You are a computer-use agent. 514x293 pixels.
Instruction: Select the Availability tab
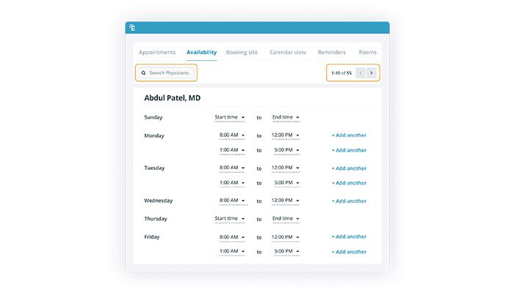click(202, 52)
